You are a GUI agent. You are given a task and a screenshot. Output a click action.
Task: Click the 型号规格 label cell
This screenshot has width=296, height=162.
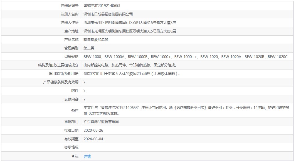point(41,57)
